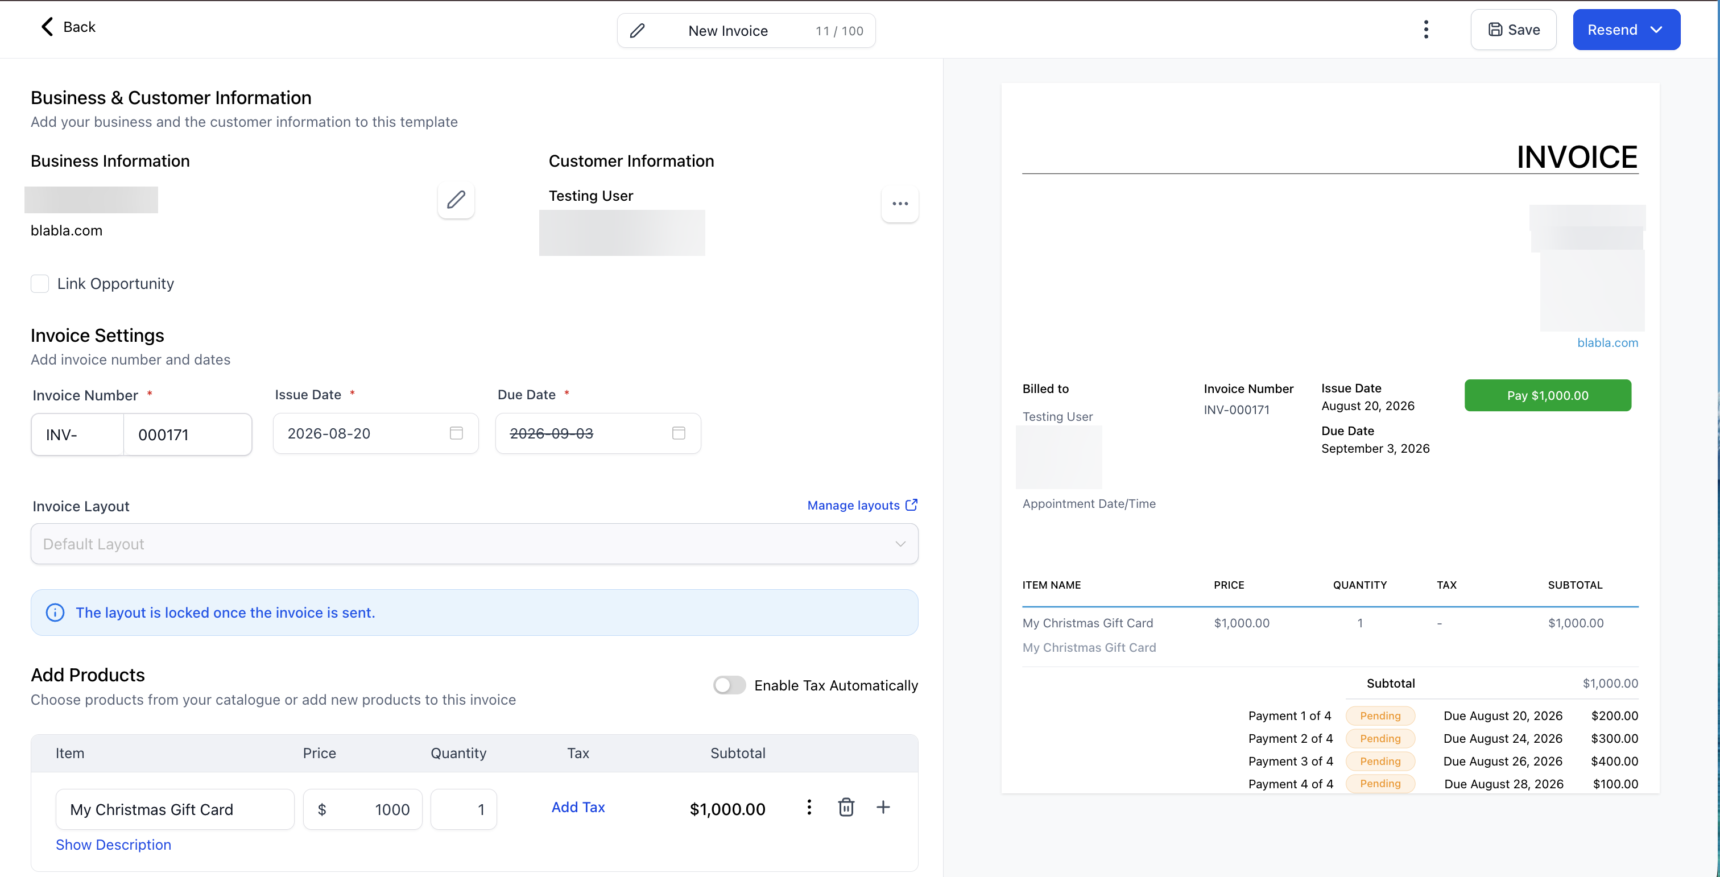The height and width of the screenshot is (877, 1720).
Task: Click Appointment Date/Time text in preview
Action: [x=1089, y=504]
